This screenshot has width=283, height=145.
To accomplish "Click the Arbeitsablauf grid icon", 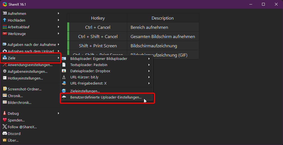I will coord(4,27).
